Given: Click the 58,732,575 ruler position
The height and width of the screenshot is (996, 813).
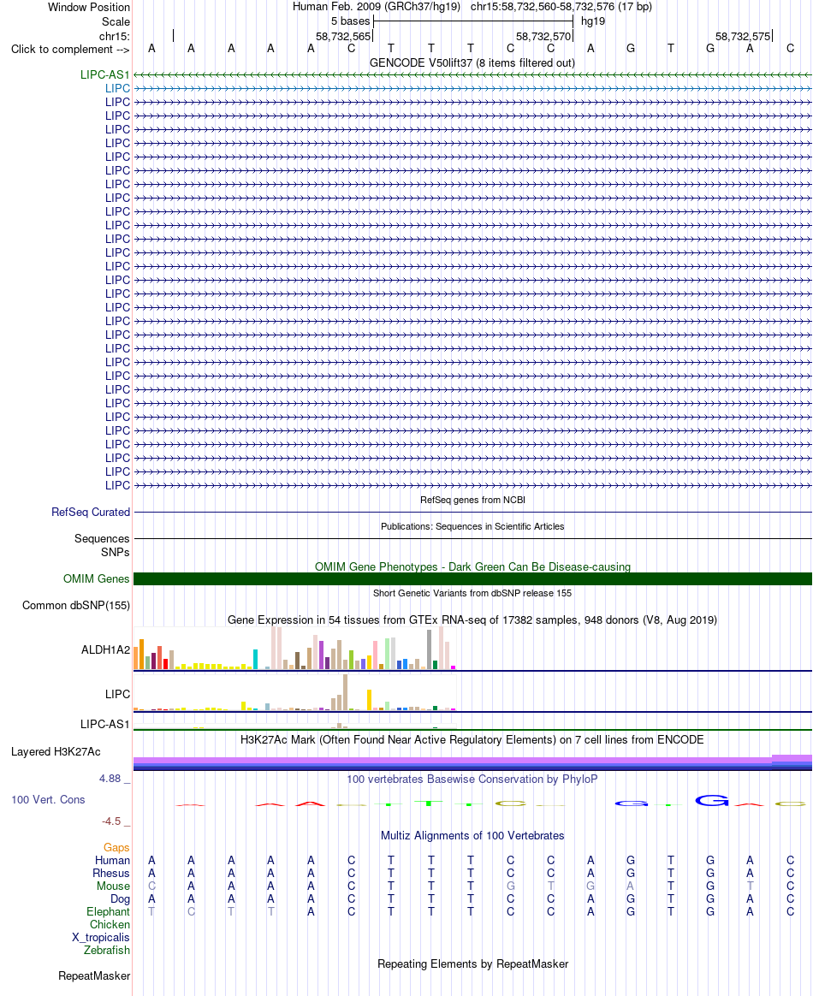Looking at the screenshot, I should [x=743, y=37].
